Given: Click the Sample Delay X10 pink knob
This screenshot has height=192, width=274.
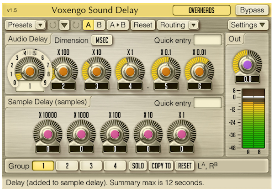Looking at the screenshot, I should click(x=148, y=134).
